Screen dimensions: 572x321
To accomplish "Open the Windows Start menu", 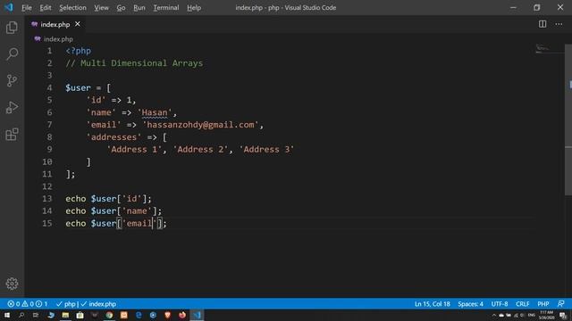I will pos(7,315).
